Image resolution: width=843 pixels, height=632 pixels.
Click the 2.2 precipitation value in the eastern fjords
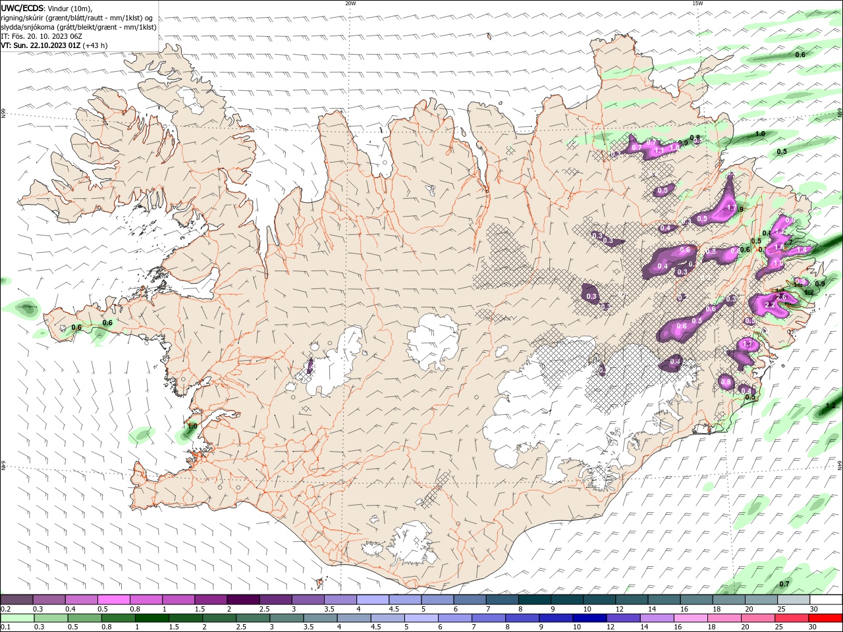pos(769,305)
